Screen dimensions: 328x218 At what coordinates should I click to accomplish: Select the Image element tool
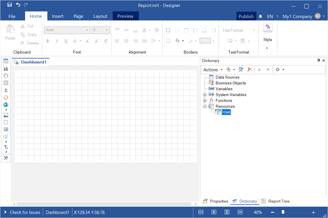[6, 115]
